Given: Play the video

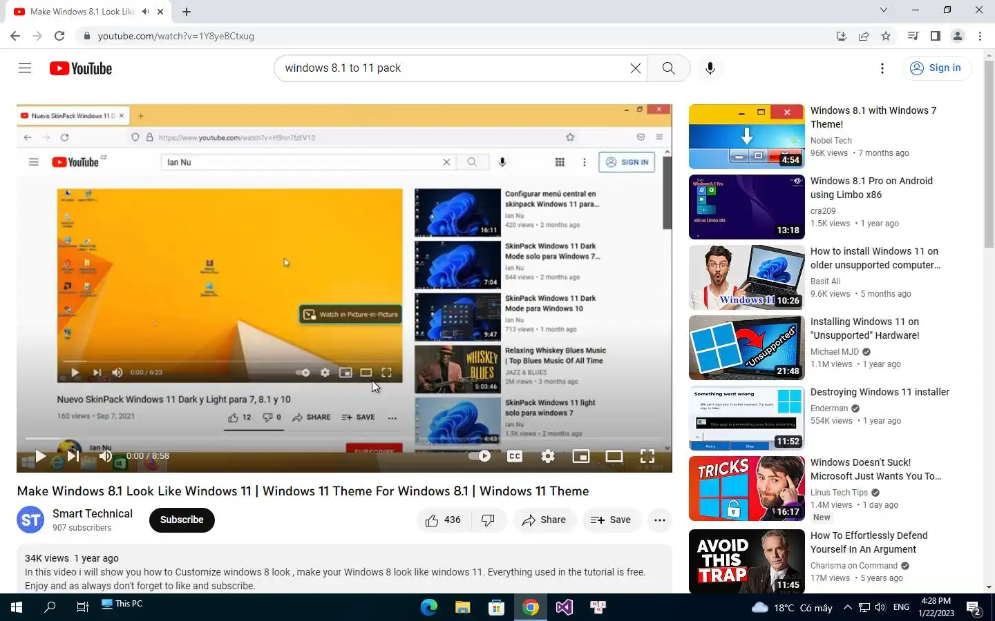Looking at the screenshot, I should tap(40, 456).
